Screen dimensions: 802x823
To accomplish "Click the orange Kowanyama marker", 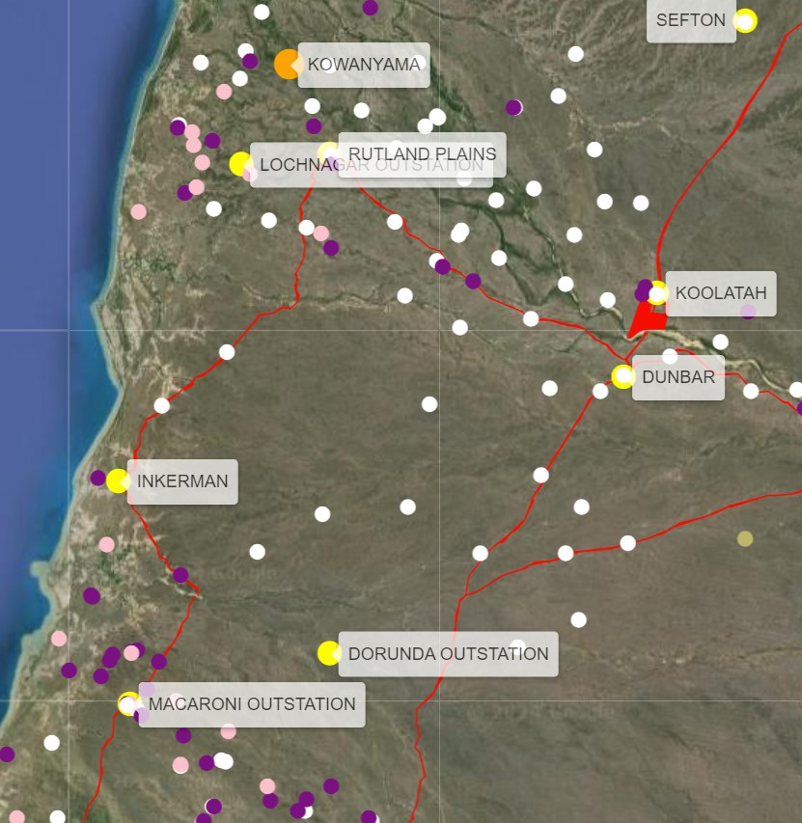I will click(289, 65).
